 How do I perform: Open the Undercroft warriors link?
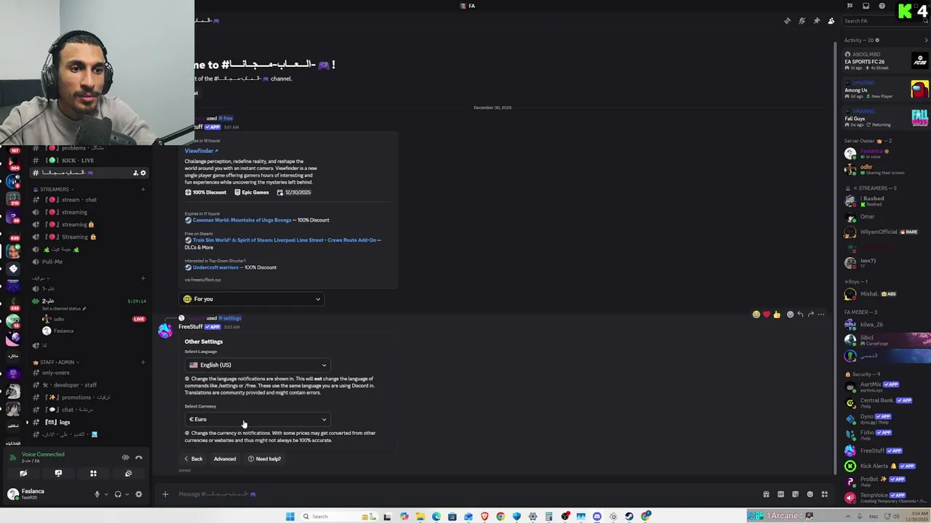click(x=215, y=267)
